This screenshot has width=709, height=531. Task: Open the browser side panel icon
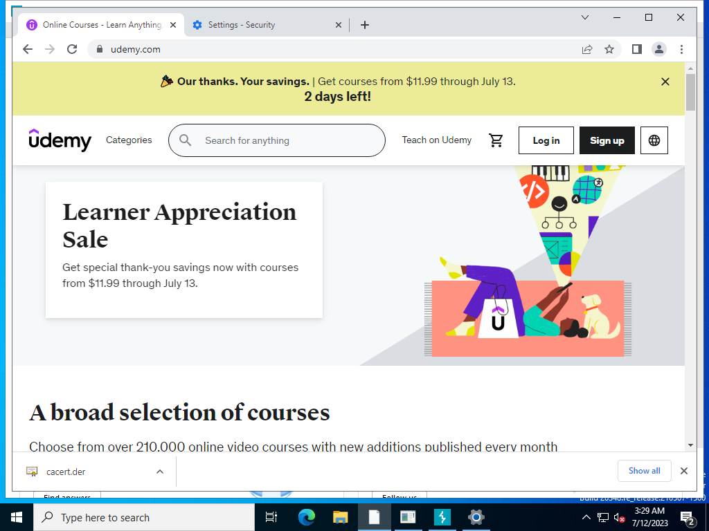tap(637, 49)
